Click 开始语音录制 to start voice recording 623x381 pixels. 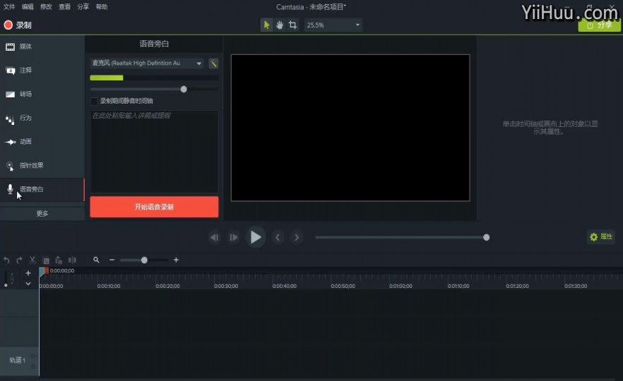pyautogui.click(x=154, y=207)
